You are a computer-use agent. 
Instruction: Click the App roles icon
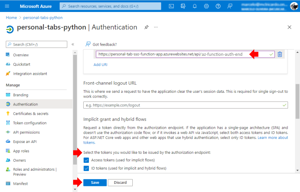(8, 151)
